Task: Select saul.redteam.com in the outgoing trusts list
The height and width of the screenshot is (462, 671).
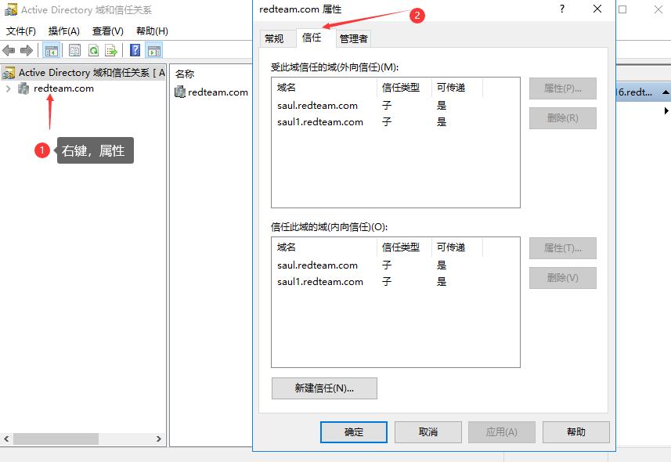Action: coord(317,106)
